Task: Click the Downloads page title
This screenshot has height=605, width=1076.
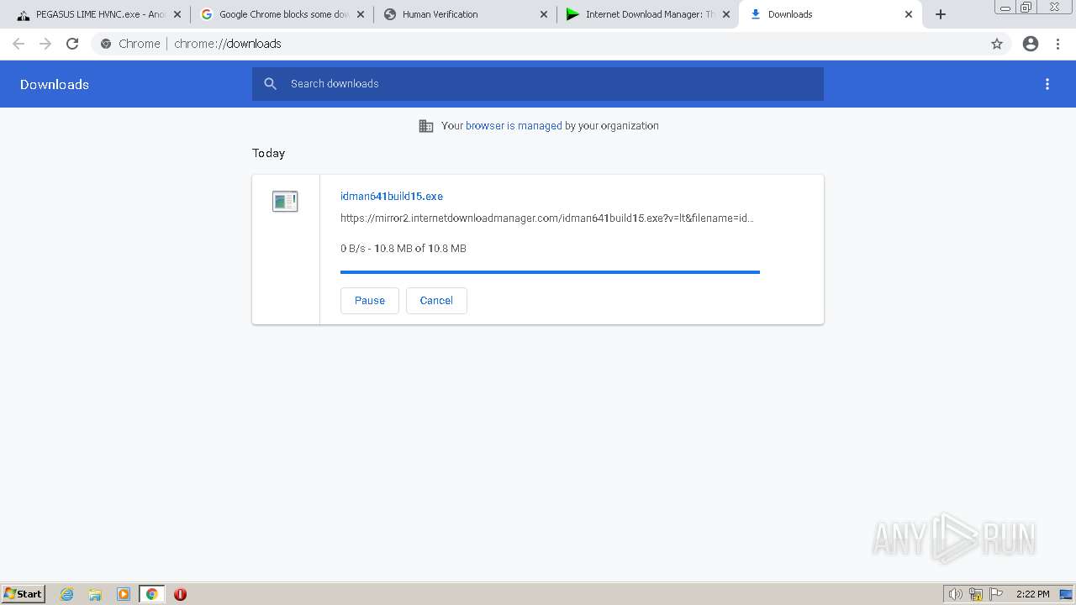Action: click(55, 84)
